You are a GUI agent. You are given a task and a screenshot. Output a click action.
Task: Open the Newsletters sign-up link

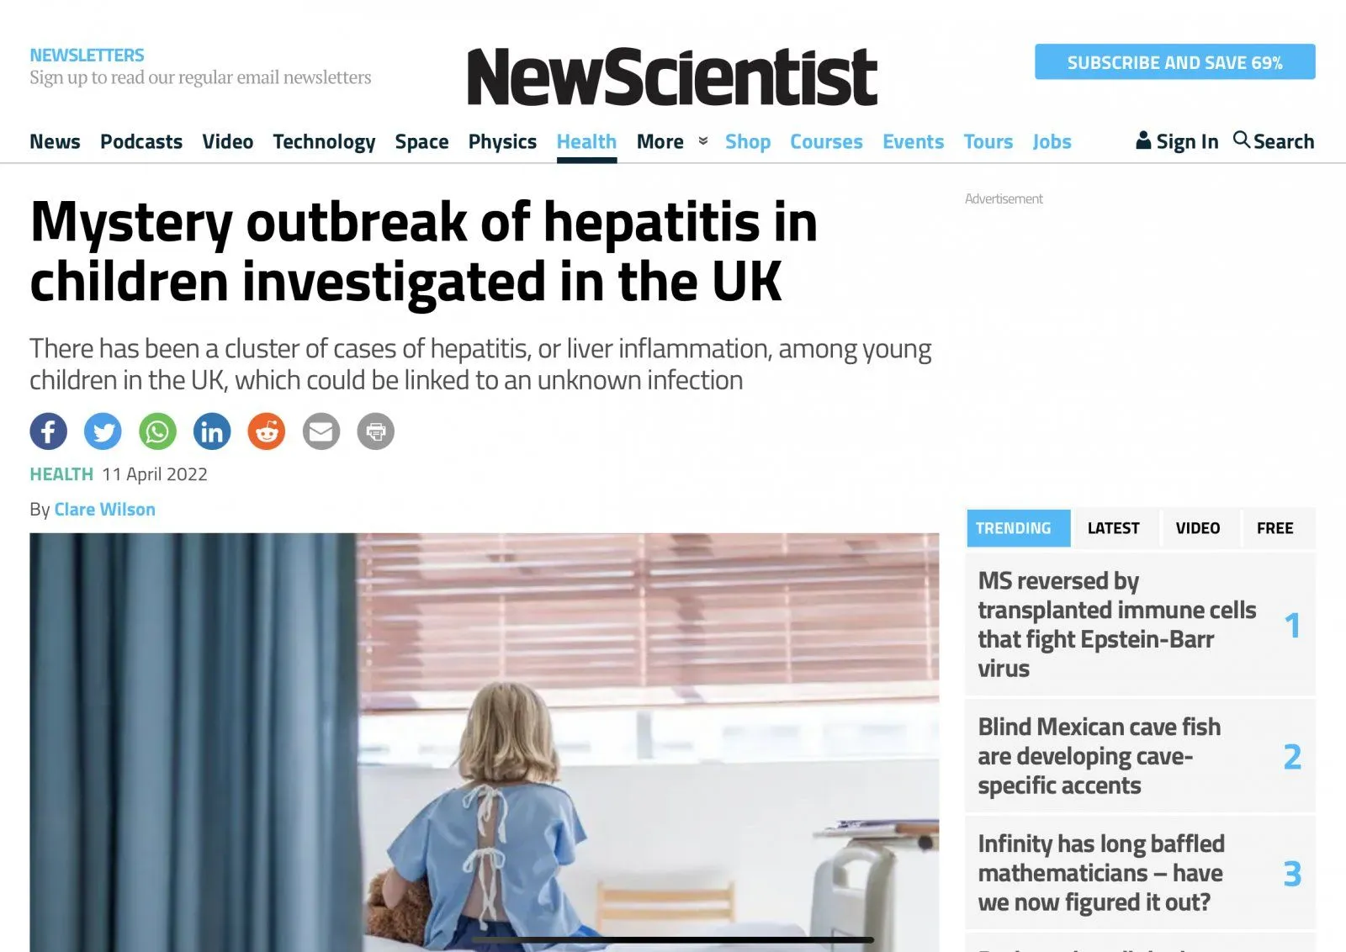(x=87, y=56)
